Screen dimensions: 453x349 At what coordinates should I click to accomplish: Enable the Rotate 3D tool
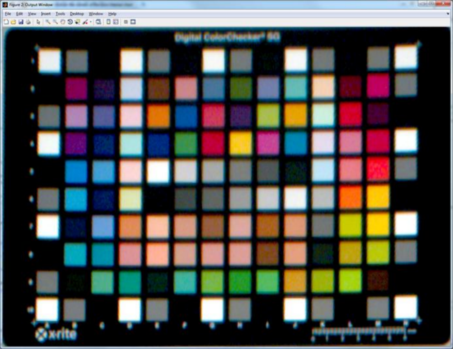pos(70,22)
